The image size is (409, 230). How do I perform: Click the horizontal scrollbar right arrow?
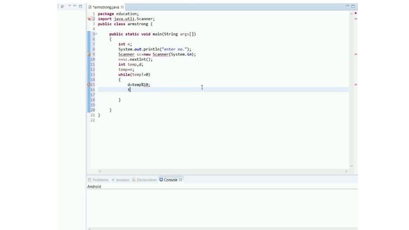pyautogui.click(x=346, y=171)
